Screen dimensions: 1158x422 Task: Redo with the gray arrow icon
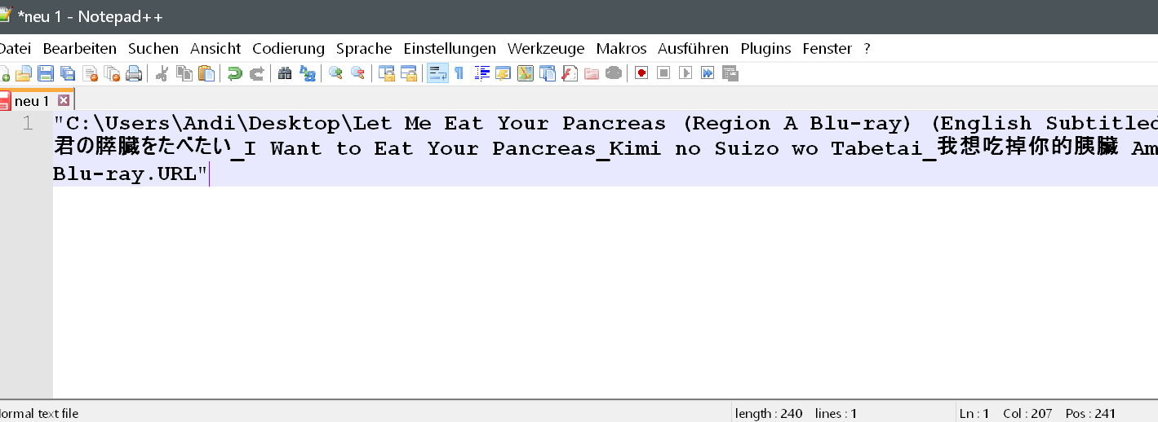coord(256,73)
